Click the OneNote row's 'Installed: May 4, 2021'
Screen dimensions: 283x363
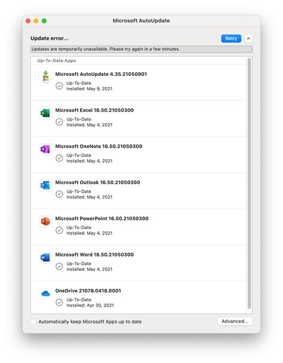click(89, 161)
